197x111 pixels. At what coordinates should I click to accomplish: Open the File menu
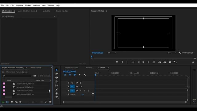pos(2,6)
